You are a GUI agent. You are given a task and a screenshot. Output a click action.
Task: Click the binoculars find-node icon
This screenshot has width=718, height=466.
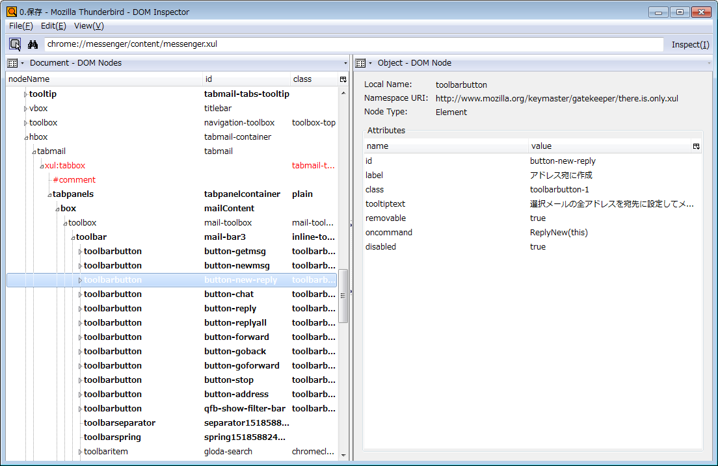(33, 44)
